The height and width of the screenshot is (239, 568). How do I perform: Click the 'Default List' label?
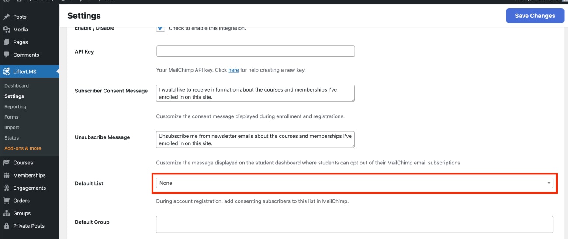pyautogui.click(x=89, y=184)
